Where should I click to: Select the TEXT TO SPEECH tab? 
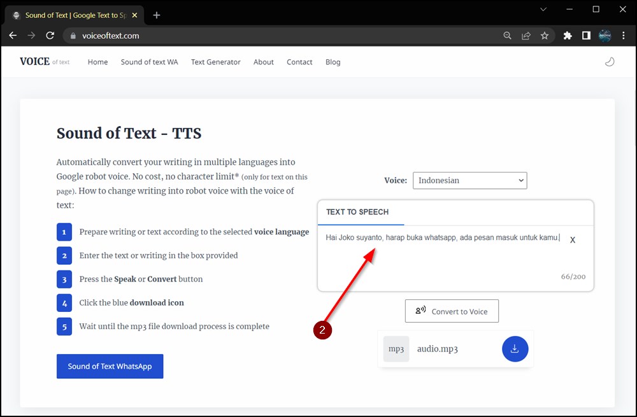click(357, 212)
